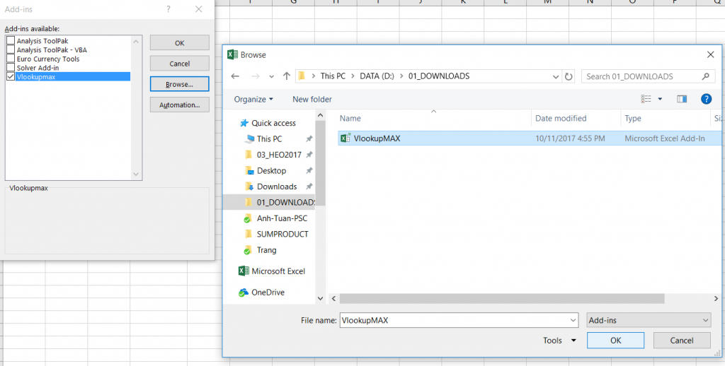Viewport: 725px width, 366px height.
Task: Open the 03_HEO2017 pinned folder
Action: click(279, 155)
